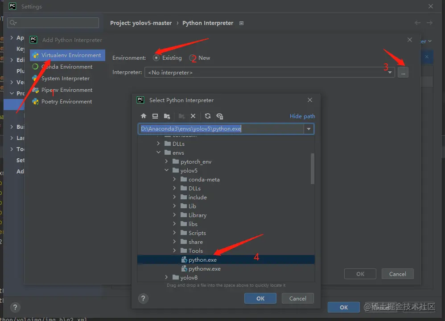
Task: Click the Hide path link
Action: tap(302, 116)
